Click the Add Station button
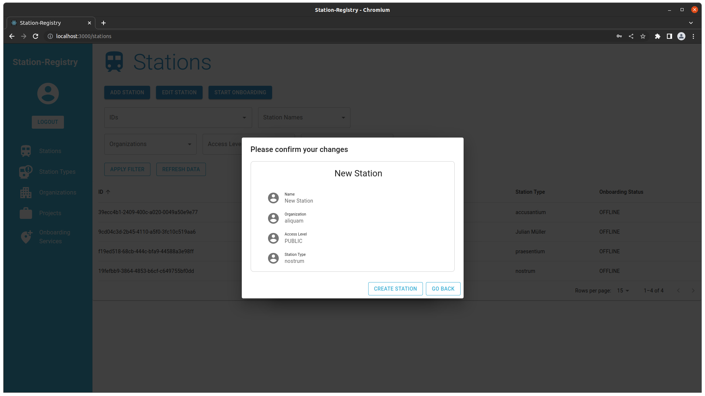Viewport: 705px width, 396px height. [x=127, y=92]
